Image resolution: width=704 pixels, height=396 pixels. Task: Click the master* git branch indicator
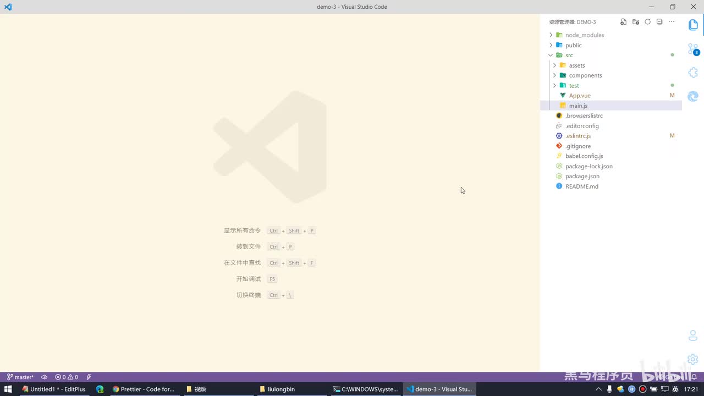point(20,377)
